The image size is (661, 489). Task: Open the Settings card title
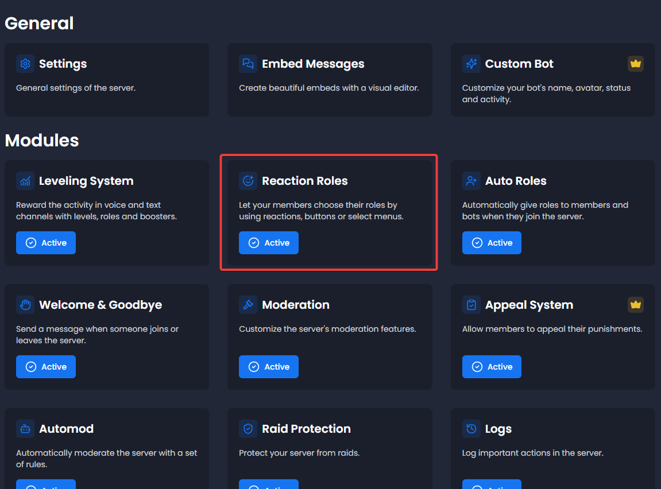[63, 64]
